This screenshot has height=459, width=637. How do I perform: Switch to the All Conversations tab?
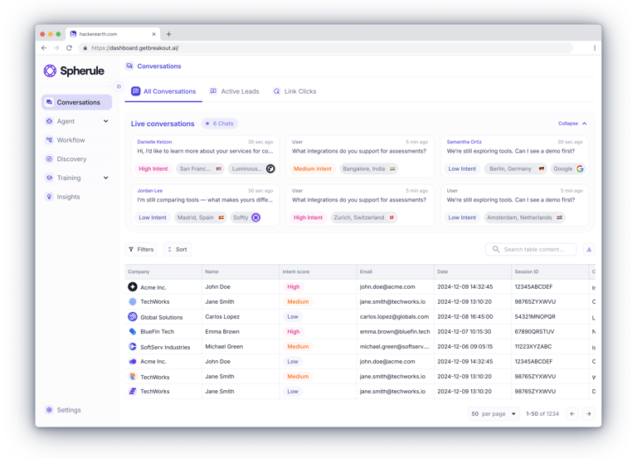[163, 91]
